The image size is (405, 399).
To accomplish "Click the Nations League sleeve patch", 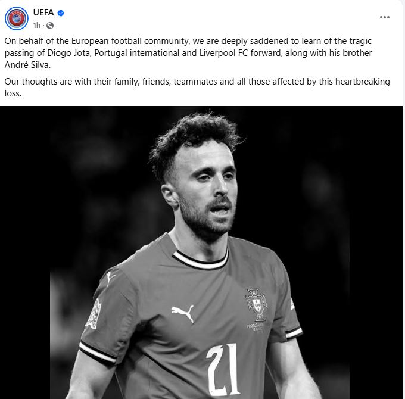I will coord(94,313).
